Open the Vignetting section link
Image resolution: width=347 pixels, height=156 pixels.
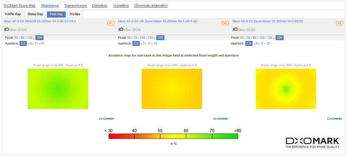pos(121,6)
